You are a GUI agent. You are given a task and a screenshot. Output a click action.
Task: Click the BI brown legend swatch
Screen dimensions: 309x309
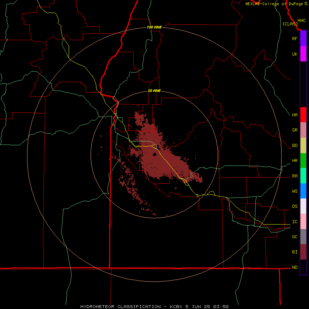pos(303,252)
